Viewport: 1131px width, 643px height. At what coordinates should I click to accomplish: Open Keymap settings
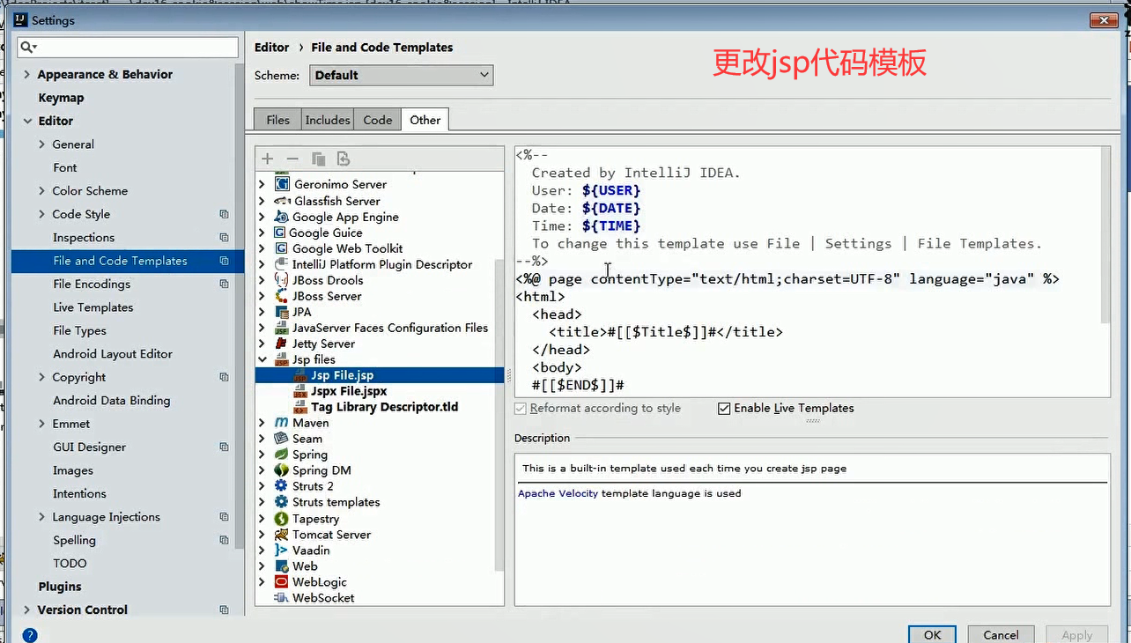(x=61, y=98)
